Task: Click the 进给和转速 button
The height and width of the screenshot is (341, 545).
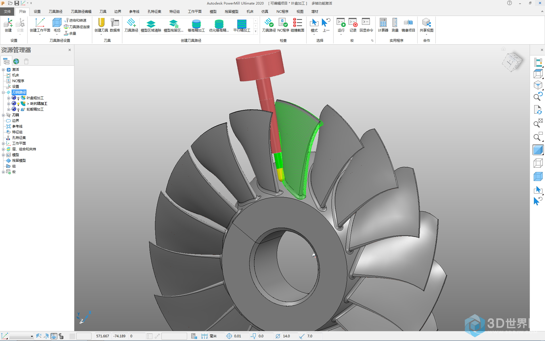Action: tap(76, 20)
